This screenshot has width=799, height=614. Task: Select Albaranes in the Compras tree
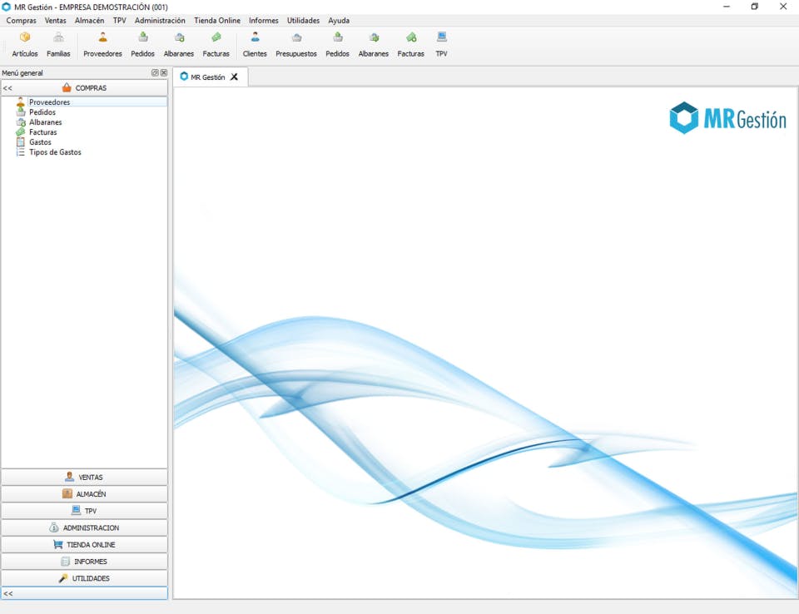45,122
